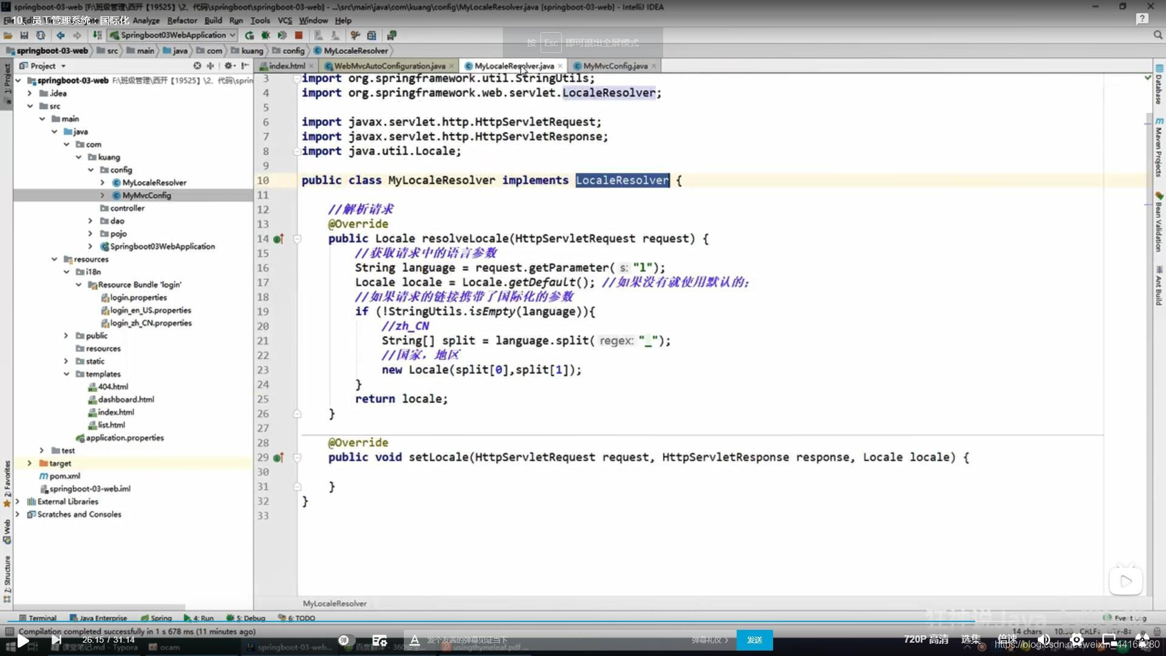
Task: Expand the static folder
Action: 66,361
